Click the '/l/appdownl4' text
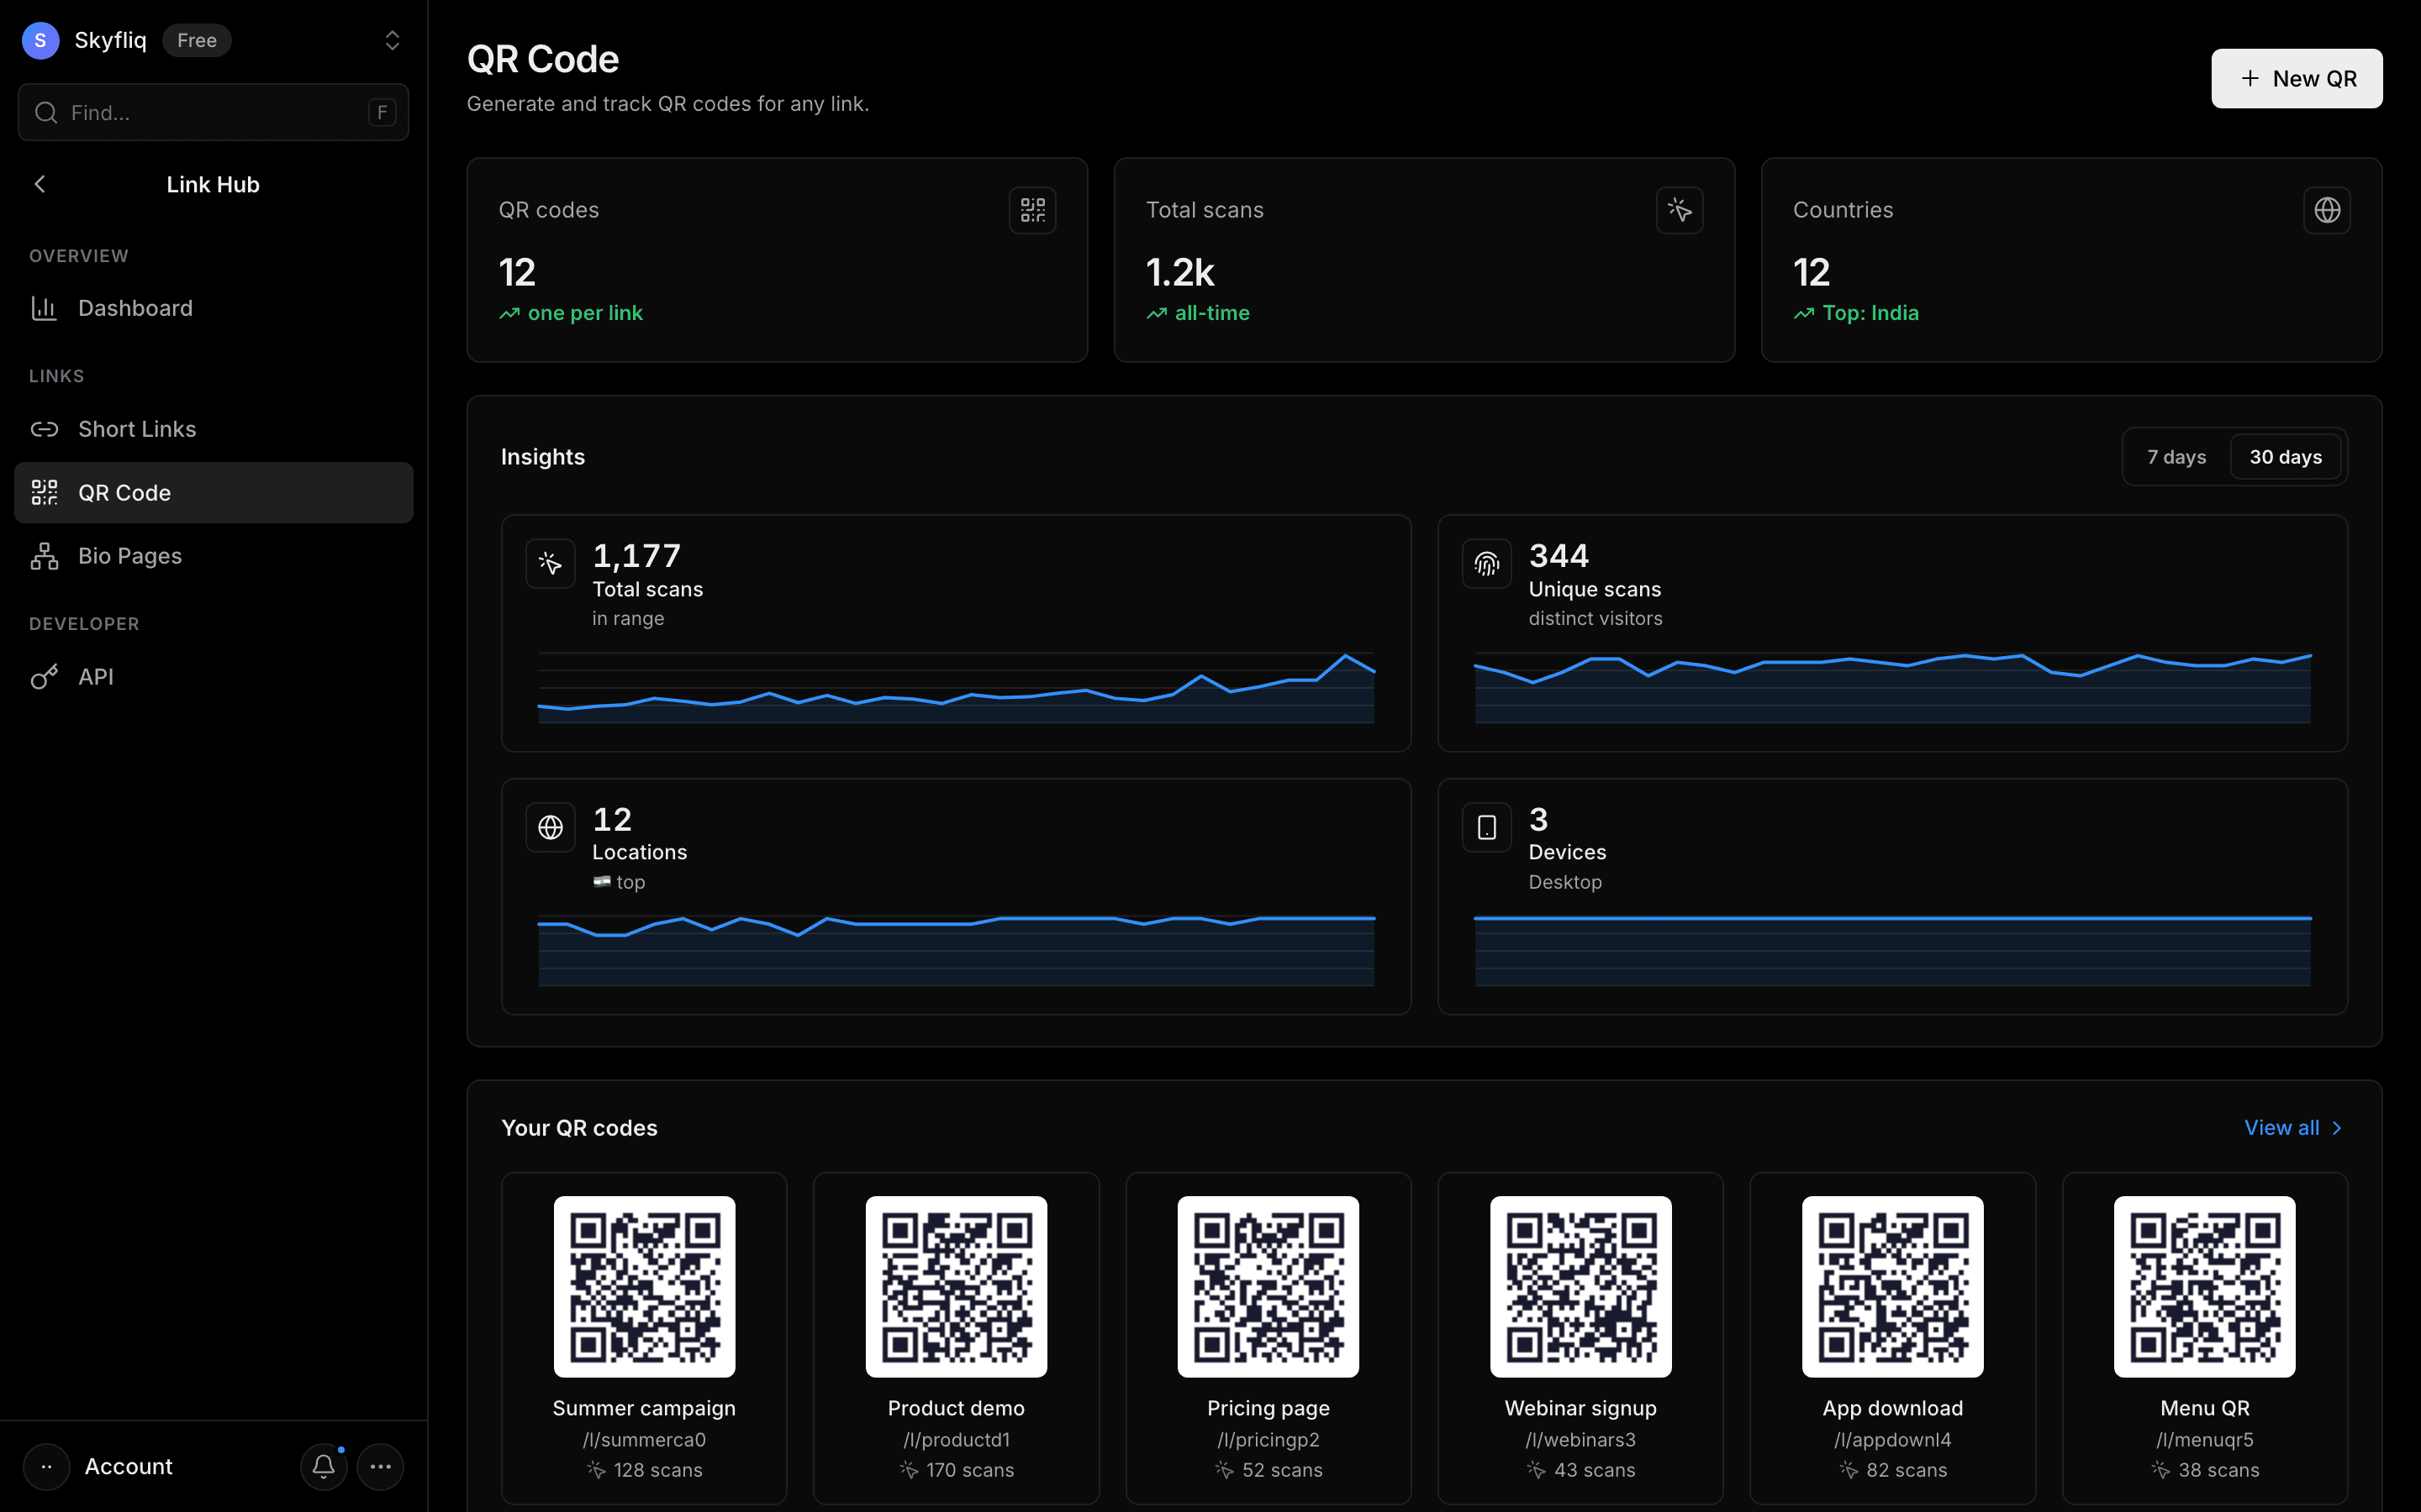 click(x=1893, y=1440)
